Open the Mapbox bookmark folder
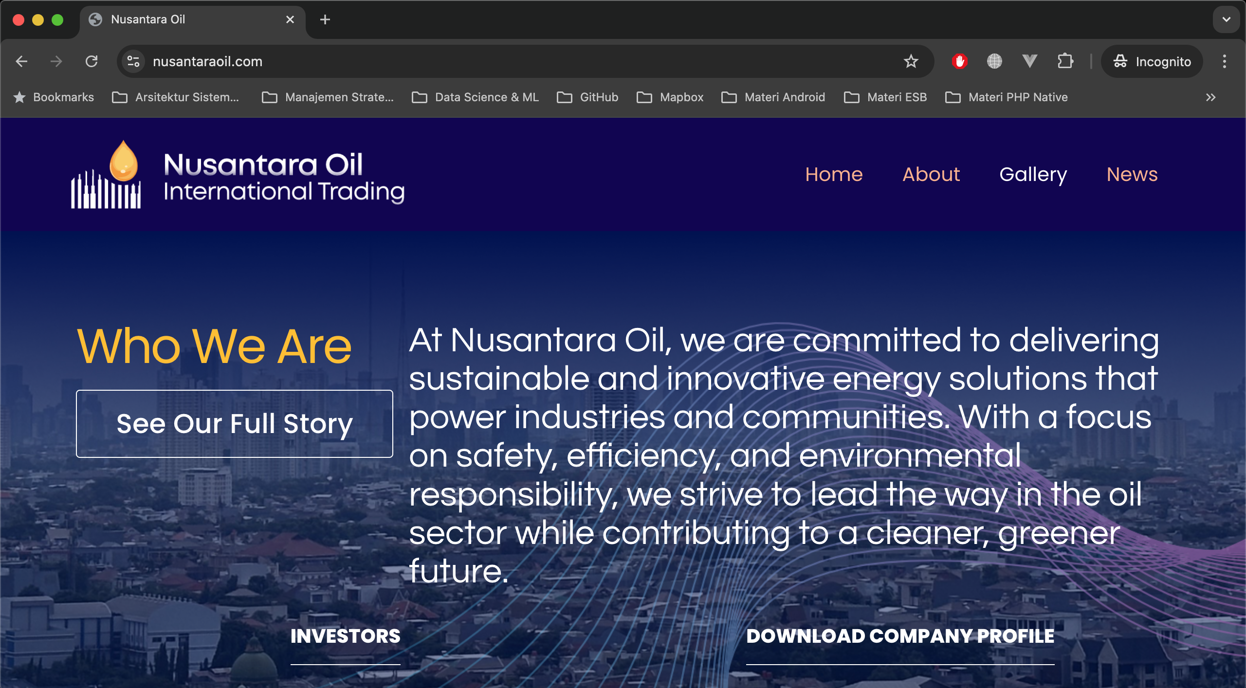 [x=670, y=97]
